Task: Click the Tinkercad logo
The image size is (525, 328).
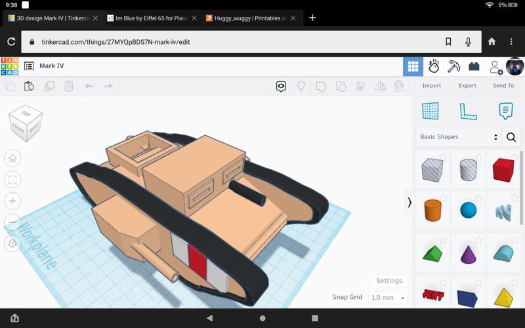Action: pos(10,66)
